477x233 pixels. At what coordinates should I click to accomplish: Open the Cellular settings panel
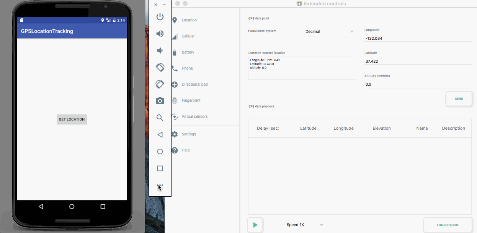click(x=188, y=36)
